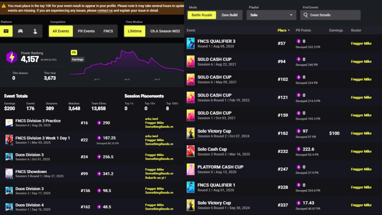Viewport: 382px width, 215px height.
Task: Show the Earnings graph view
Action: (77, 59)
